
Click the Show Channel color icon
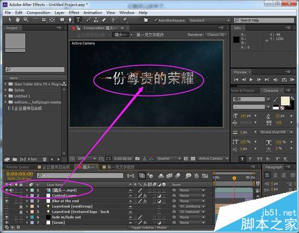coord(151,159)
